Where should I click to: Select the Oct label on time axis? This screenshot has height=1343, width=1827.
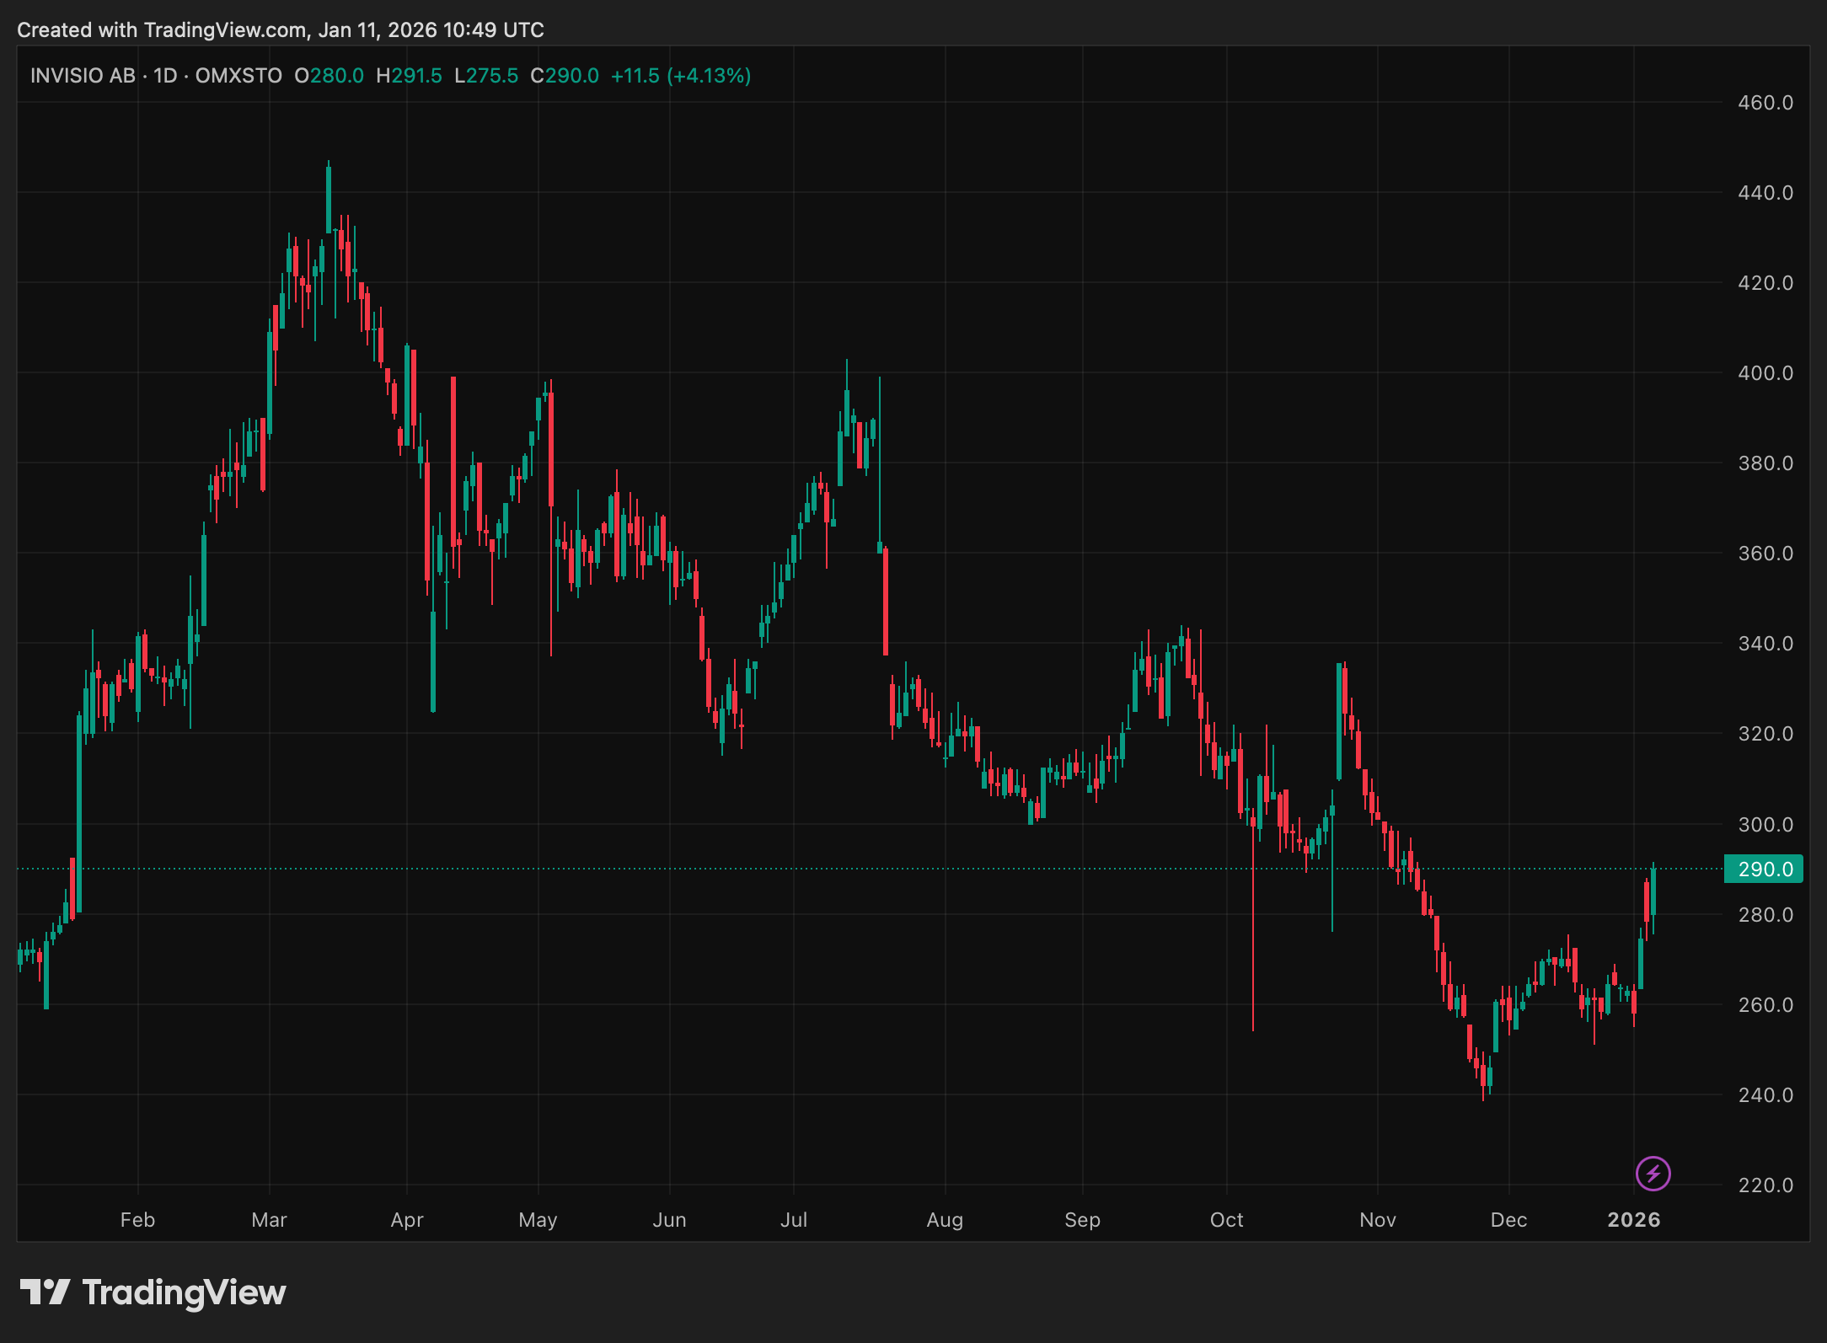point(1226,1219)
